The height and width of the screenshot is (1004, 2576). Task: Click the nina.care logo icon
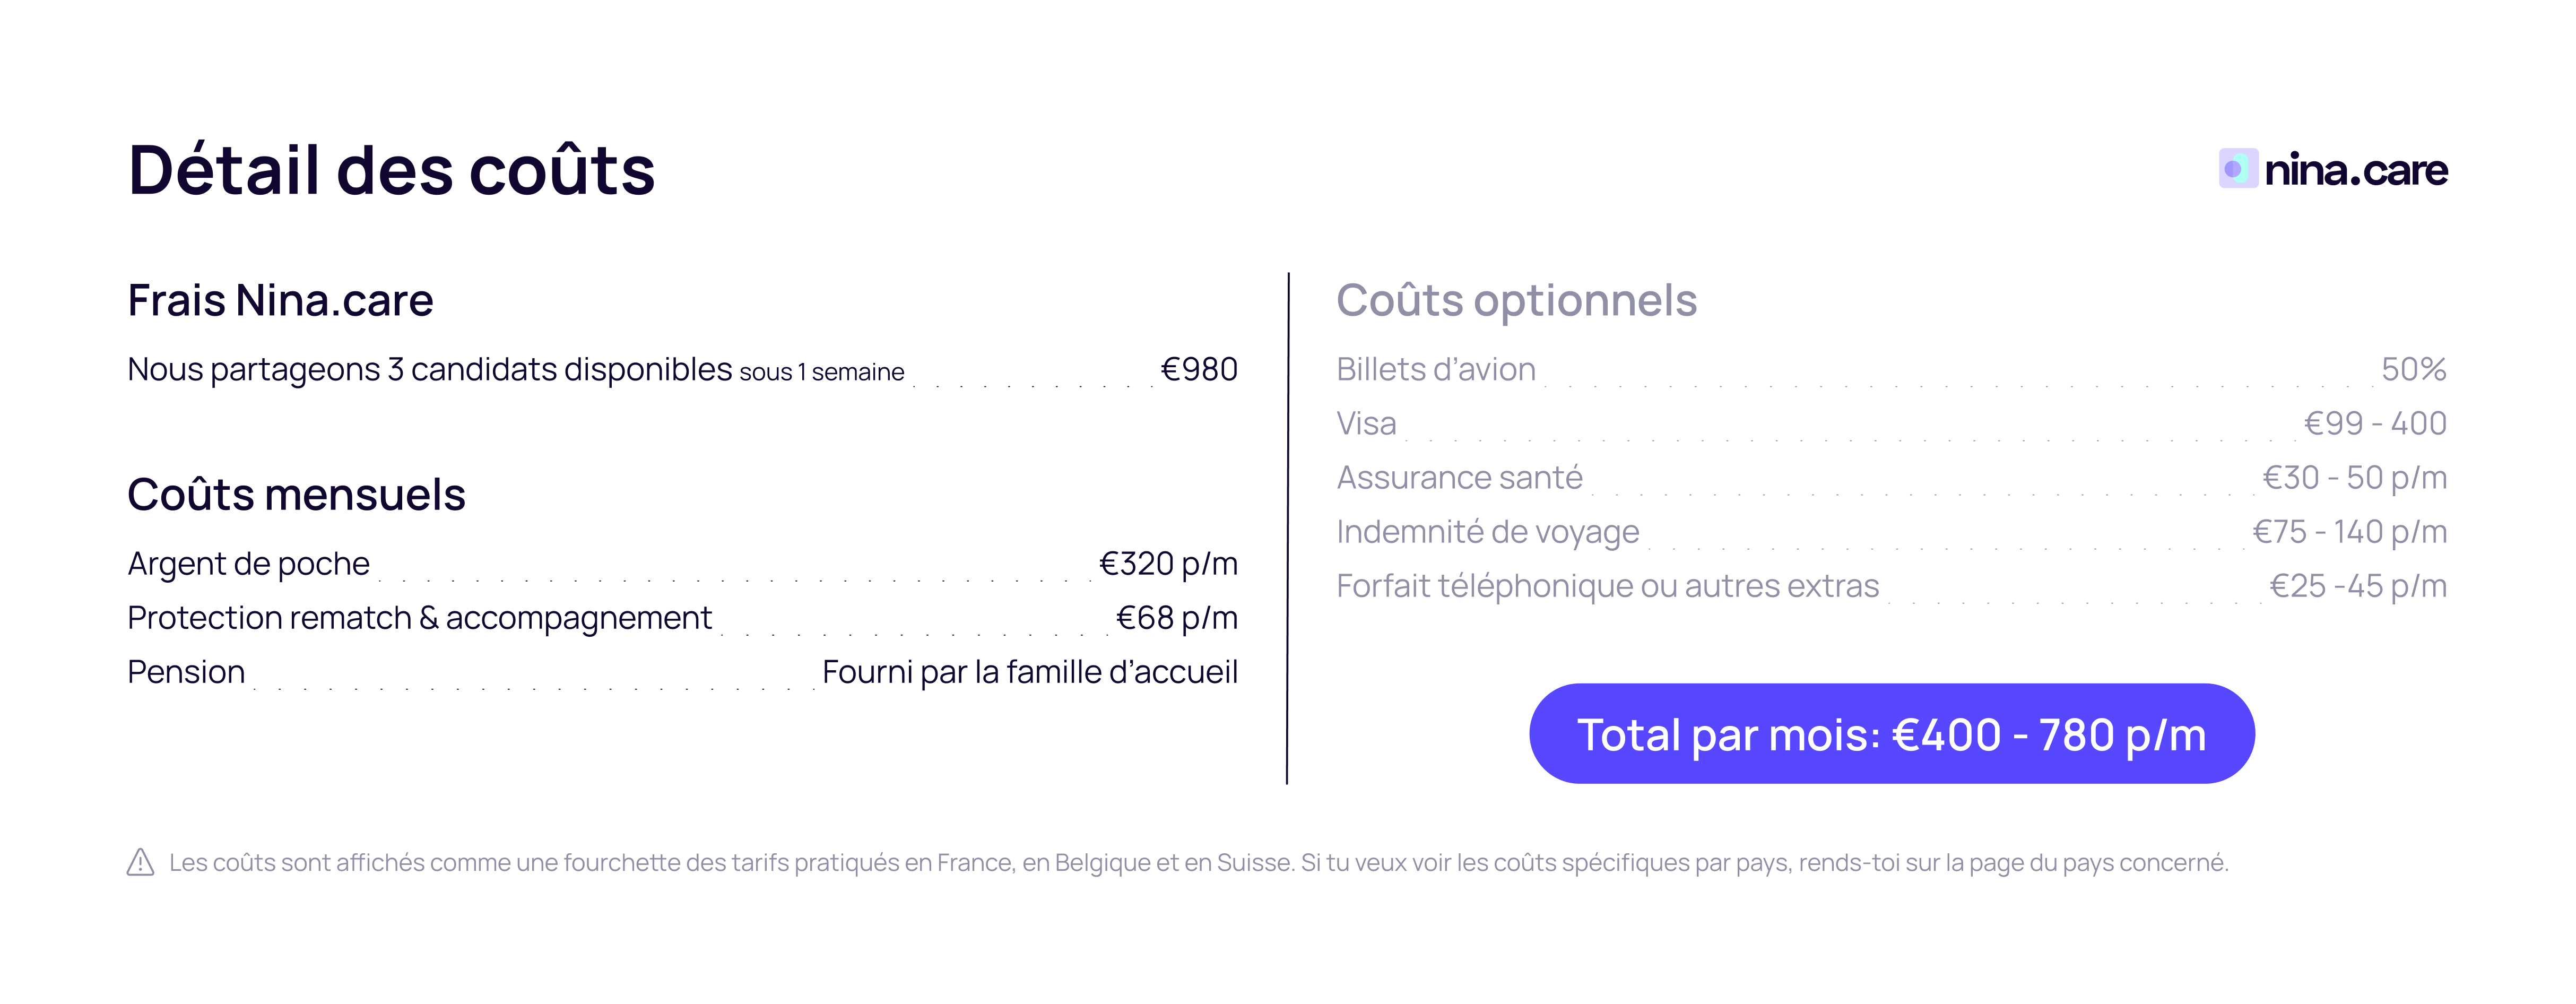pos(2238,169)
